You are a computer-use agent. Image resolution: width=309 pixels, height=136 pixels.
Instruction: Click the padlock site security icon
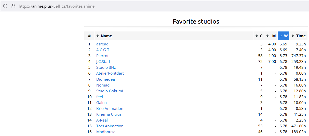point(14,6)
